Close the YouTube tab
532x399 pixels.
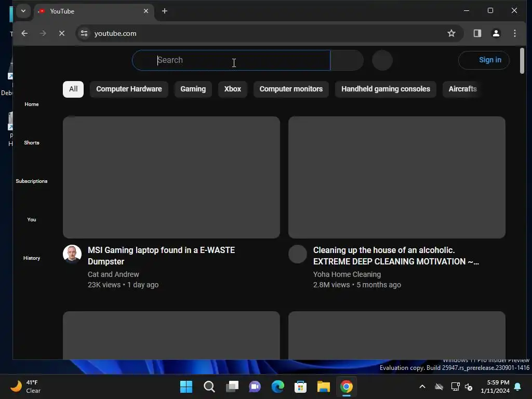click(146, 11)
